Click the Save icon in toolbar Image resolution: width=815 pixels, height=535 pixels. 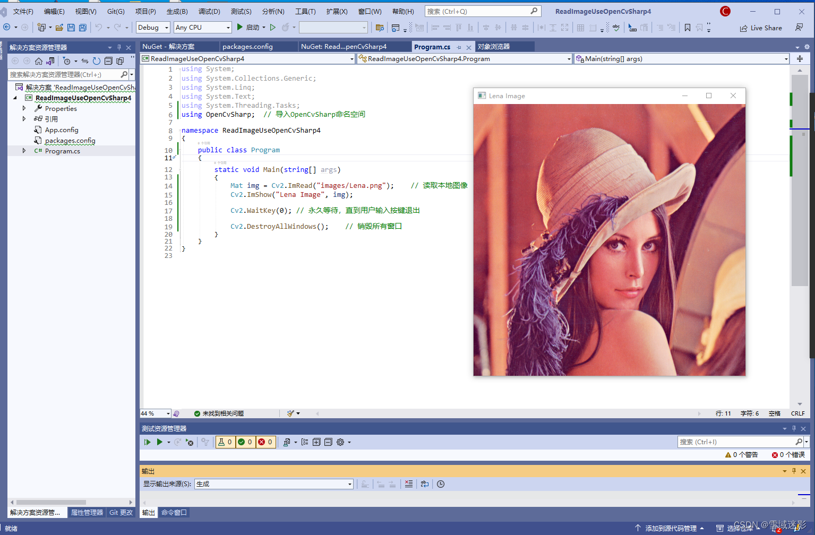pyautogui.click(x=71, y=28)
